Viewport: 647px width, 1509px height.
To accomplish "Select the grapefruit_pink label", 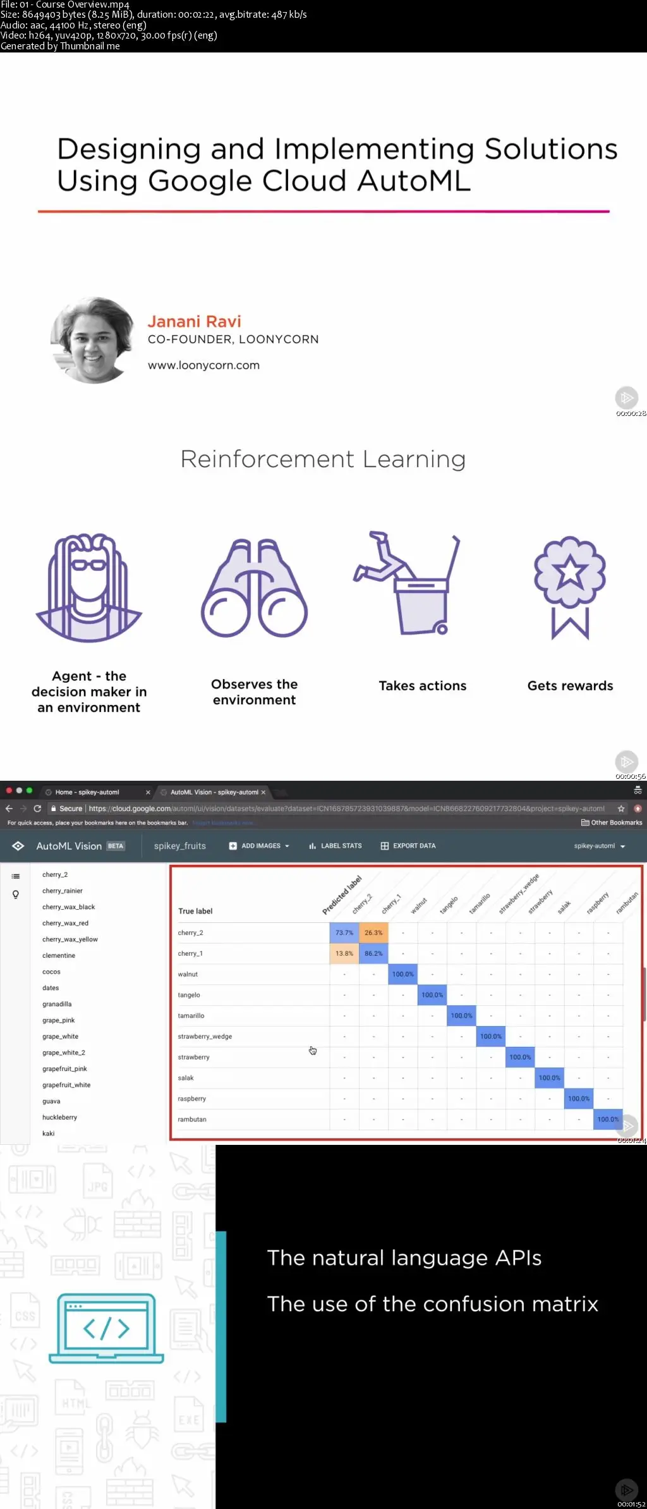I will tap(64, 1069).
